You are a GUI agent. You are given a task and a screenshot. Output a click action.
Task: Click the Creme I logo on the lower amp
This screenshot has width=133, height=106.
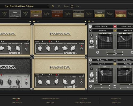pos(69,86)
